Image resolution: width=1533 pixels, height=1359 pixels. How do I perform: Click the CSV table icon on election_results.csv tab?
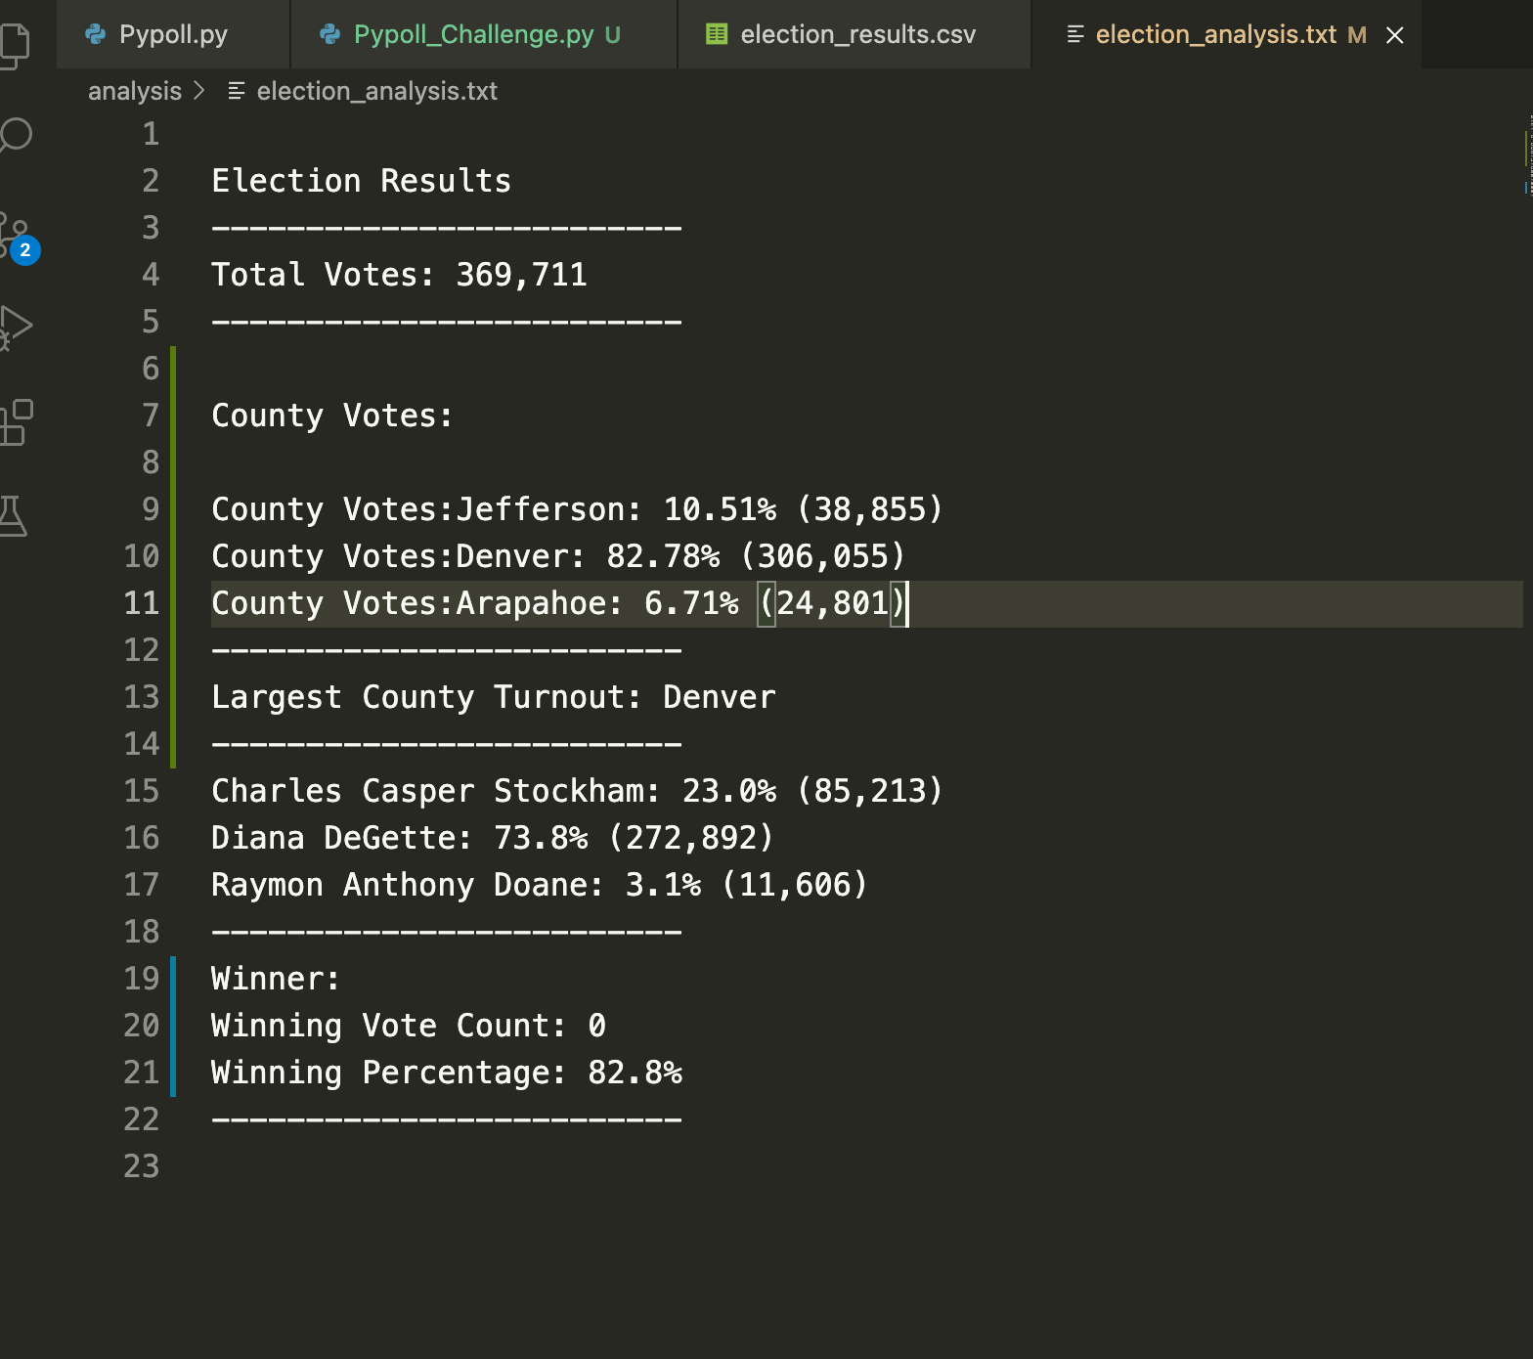click(x=717, y=34)
